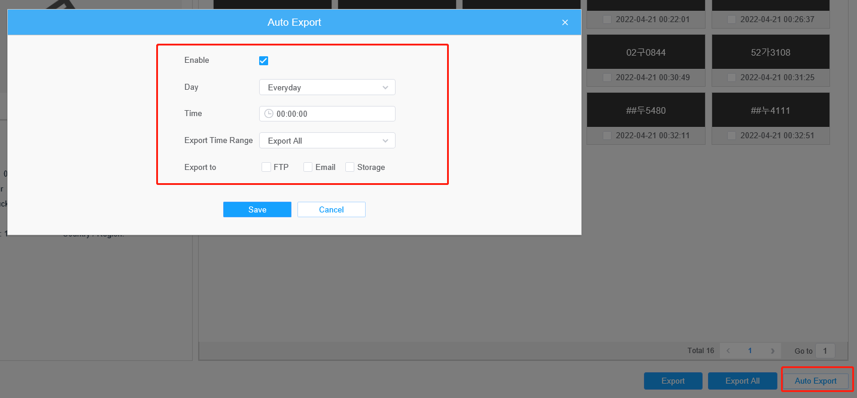Image resolution: width=857 pixels, height=398 pixels.
Task: Select page 1 in pagination
Action: [750, 351]
